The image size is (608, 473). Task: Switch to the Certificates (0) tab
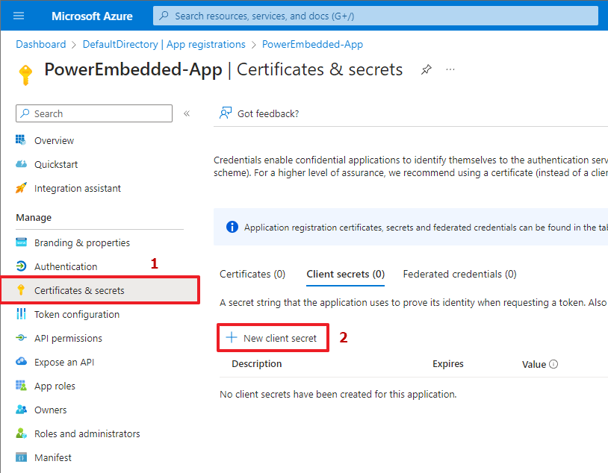point(252,274)
